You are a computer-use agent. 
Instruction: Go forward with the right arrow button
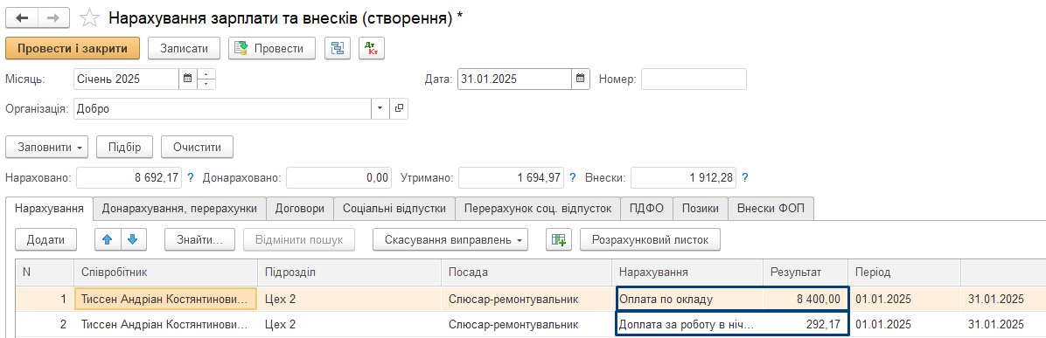(53, 18)
